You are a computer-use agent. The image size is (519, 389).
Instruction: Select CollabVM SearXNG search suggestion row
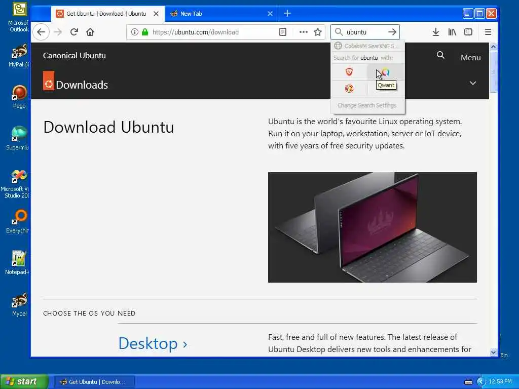pos(368,46)
